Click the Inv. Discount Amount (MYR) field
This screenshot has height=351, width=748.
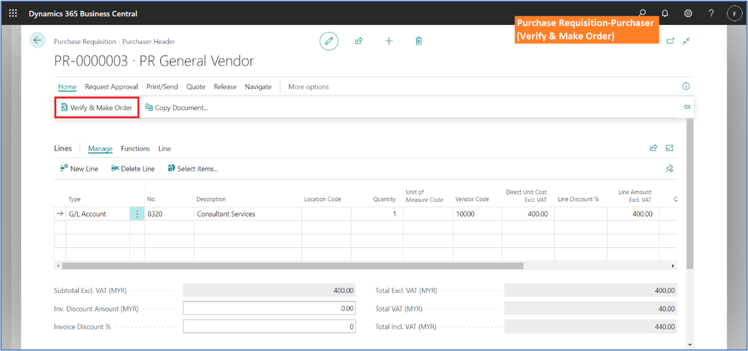point(269,309)
